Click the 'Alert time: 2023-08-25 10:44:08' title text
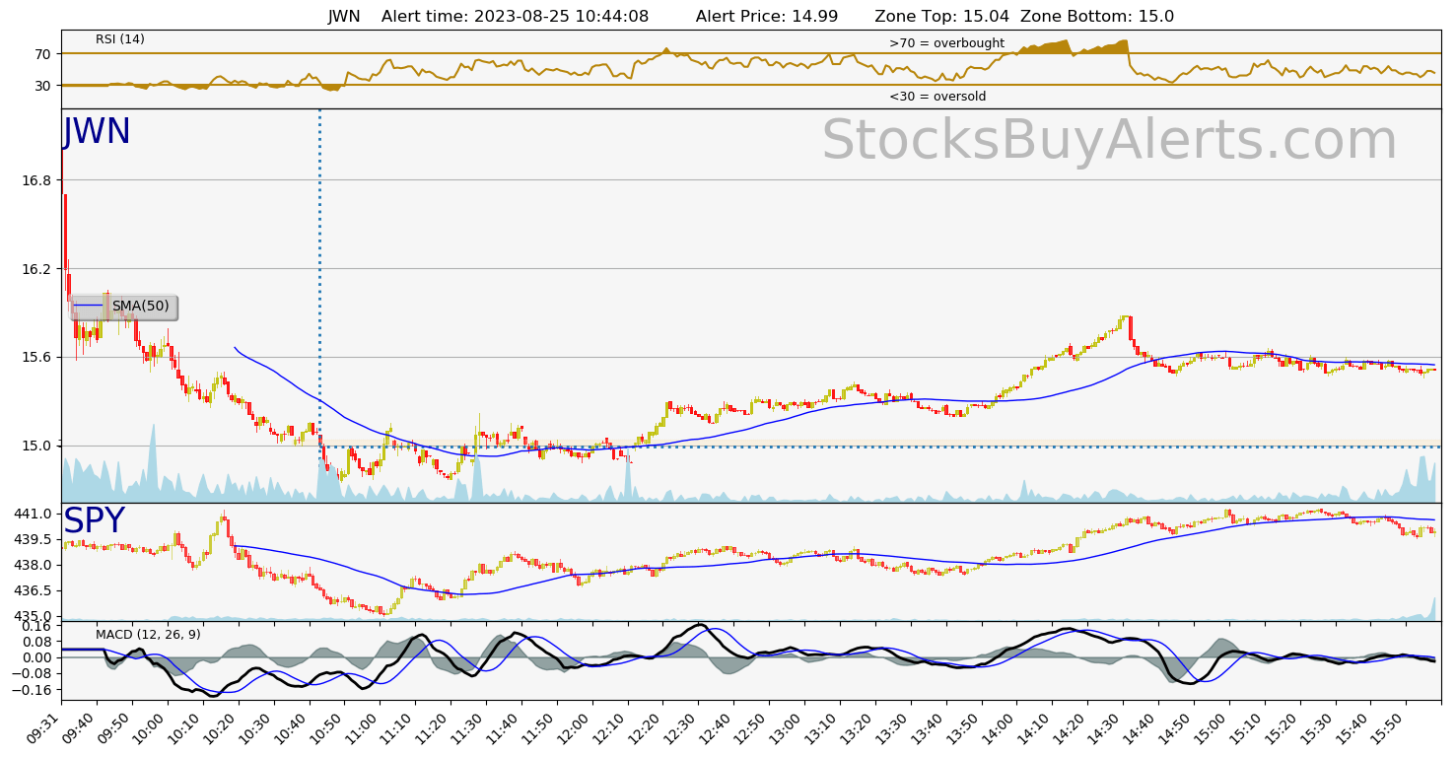The width and height of the screenshot is (1456, 757). (515, 17)
